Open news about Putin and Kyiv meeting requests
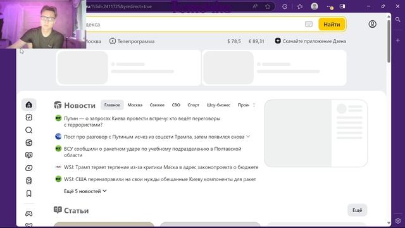Viewport: 405px width, 228px height. (x=142, y=122)
